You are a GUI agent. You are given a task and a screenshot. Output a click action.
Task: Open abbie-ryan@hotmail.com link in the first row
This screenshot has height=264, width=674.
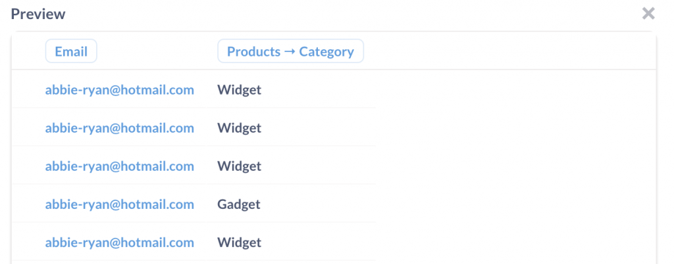(x=120, y=90)
